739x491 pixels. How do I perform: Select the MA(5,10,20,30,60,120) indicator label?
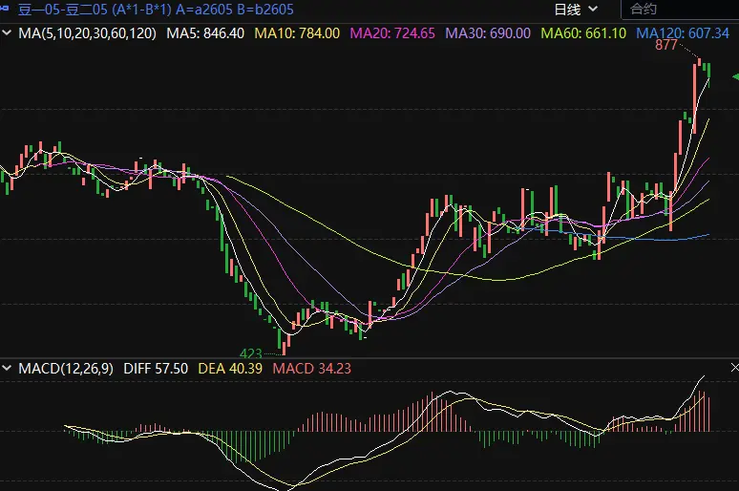(x=88, y=33)
